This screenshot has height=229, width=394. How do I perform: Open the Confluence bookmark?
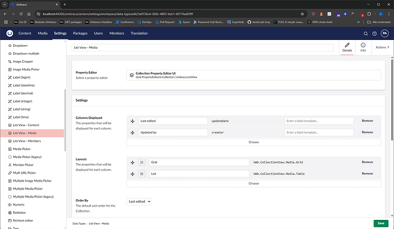124,22
